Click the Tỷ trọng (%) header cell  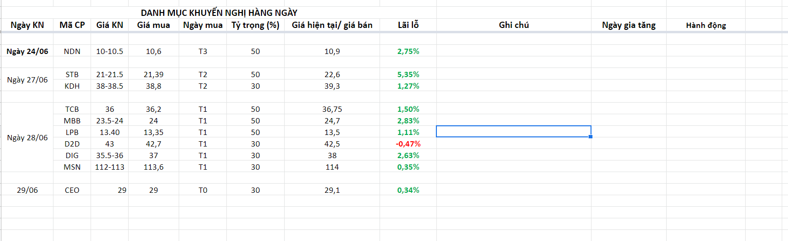(x=255, y=25)
